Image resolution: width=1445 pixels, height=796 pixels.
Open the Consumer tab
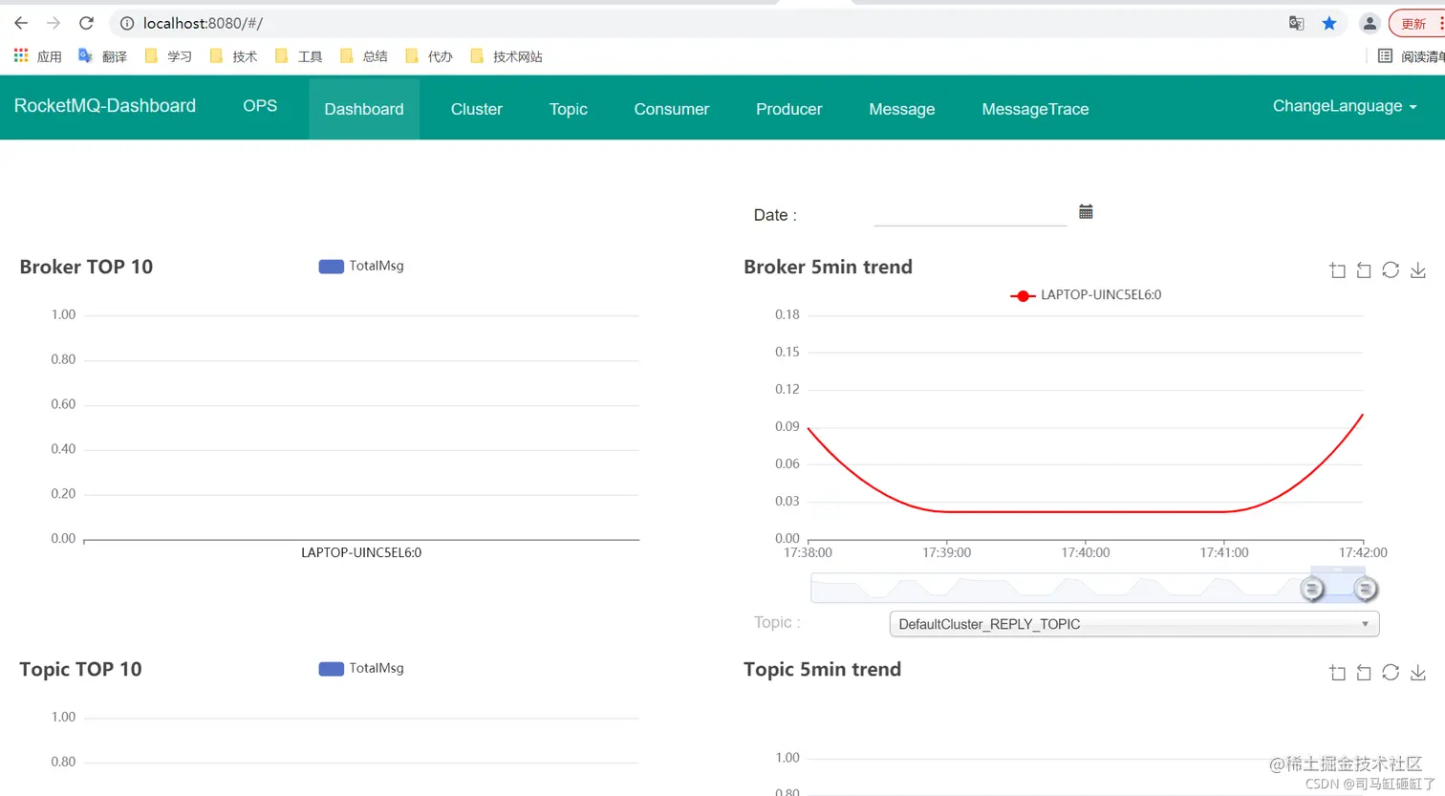[x=672, y=109]
